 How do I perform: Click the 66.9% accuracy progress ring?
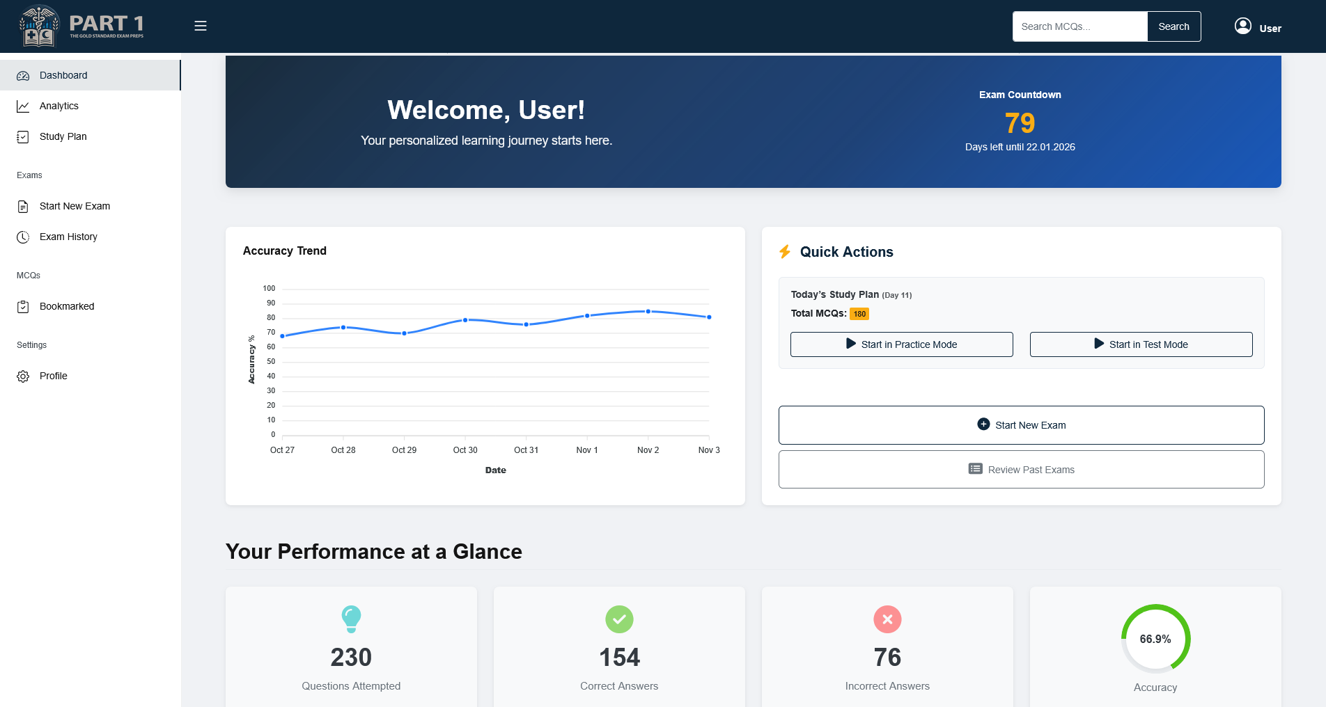[x=1155, y=639]
